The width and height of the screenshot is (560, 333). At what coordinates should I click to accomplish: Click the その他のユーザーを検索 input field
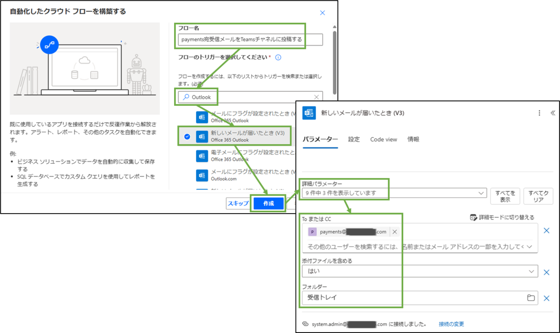(x=415, y=246)
